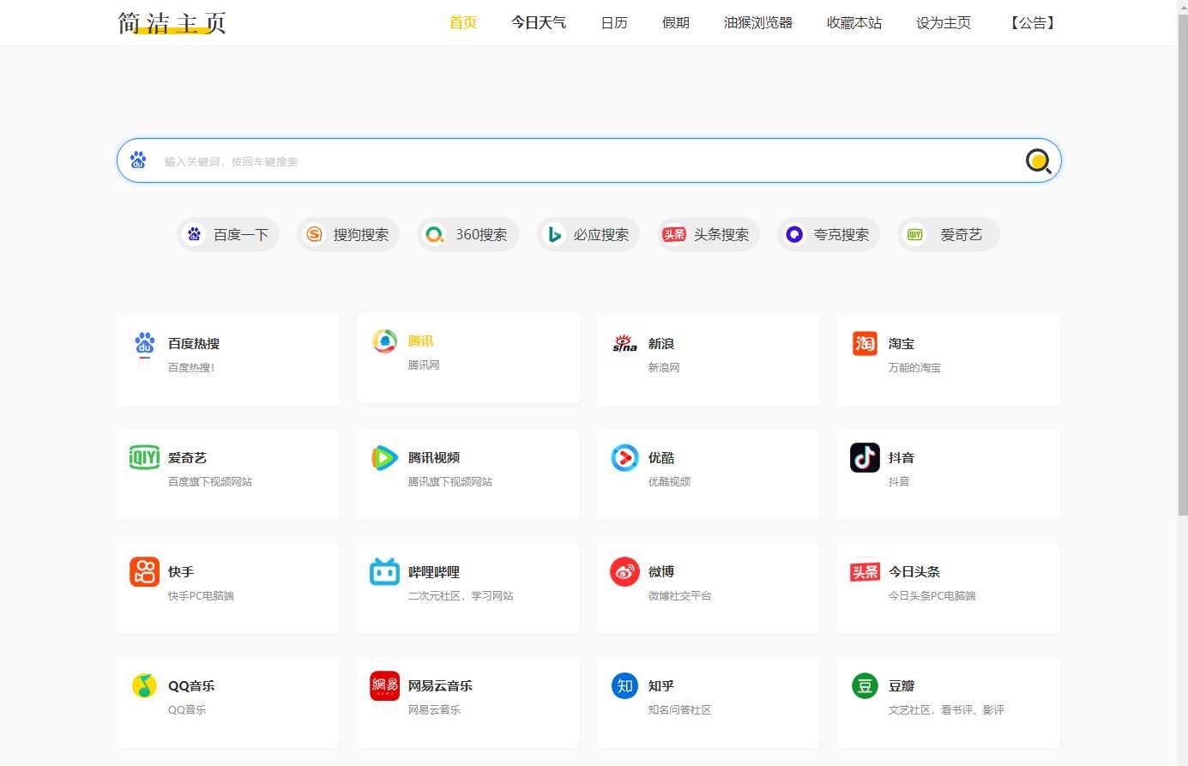
Task: Click the sina logo icon
Action: [x=624, y=344]
